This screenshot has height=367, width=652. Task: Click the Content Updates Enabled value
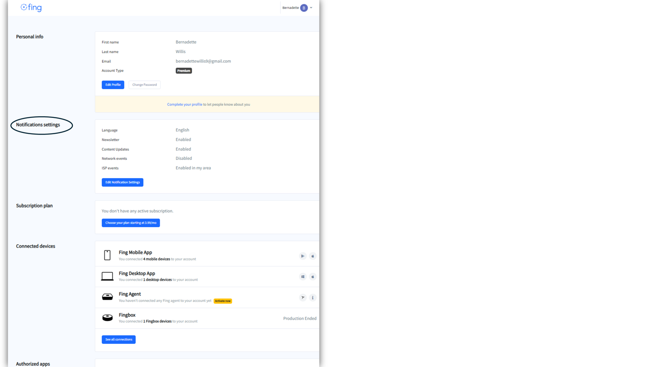pyautogui.click(x=183, y=149)
